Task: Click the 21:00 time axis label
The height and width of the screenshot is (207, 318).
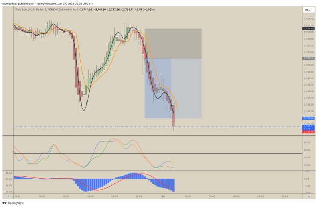Action: (90, 196)
